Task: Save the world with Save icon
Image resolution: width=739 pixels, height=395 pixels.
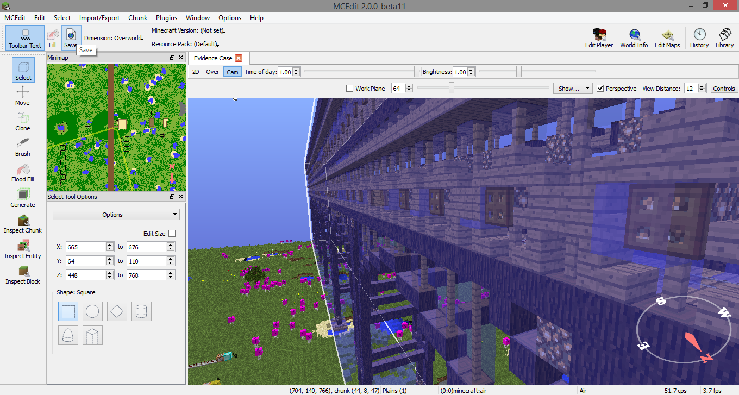Action: click(71, 38)
